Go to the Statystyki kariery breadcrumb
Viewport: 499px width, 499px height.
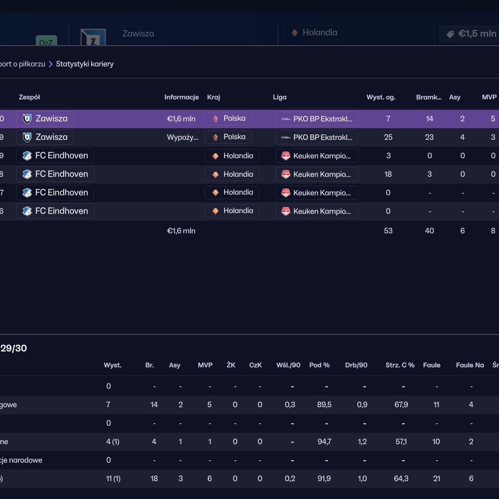tap(85, 64)
